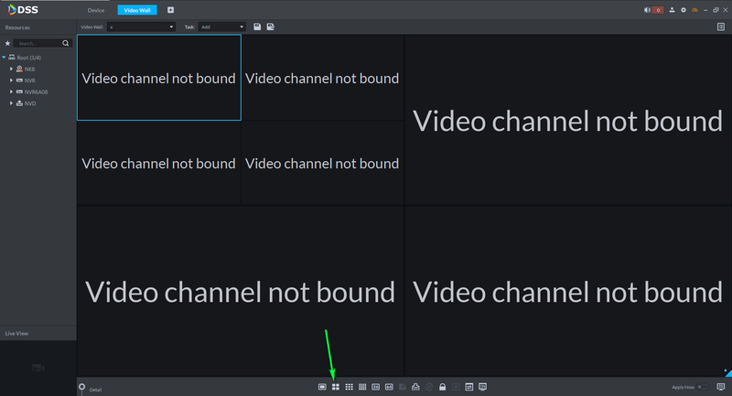The height and width of the screenshot is (396, 732).
Task: Mute the alarm sound speaker icon
Action: click(647, 10)
